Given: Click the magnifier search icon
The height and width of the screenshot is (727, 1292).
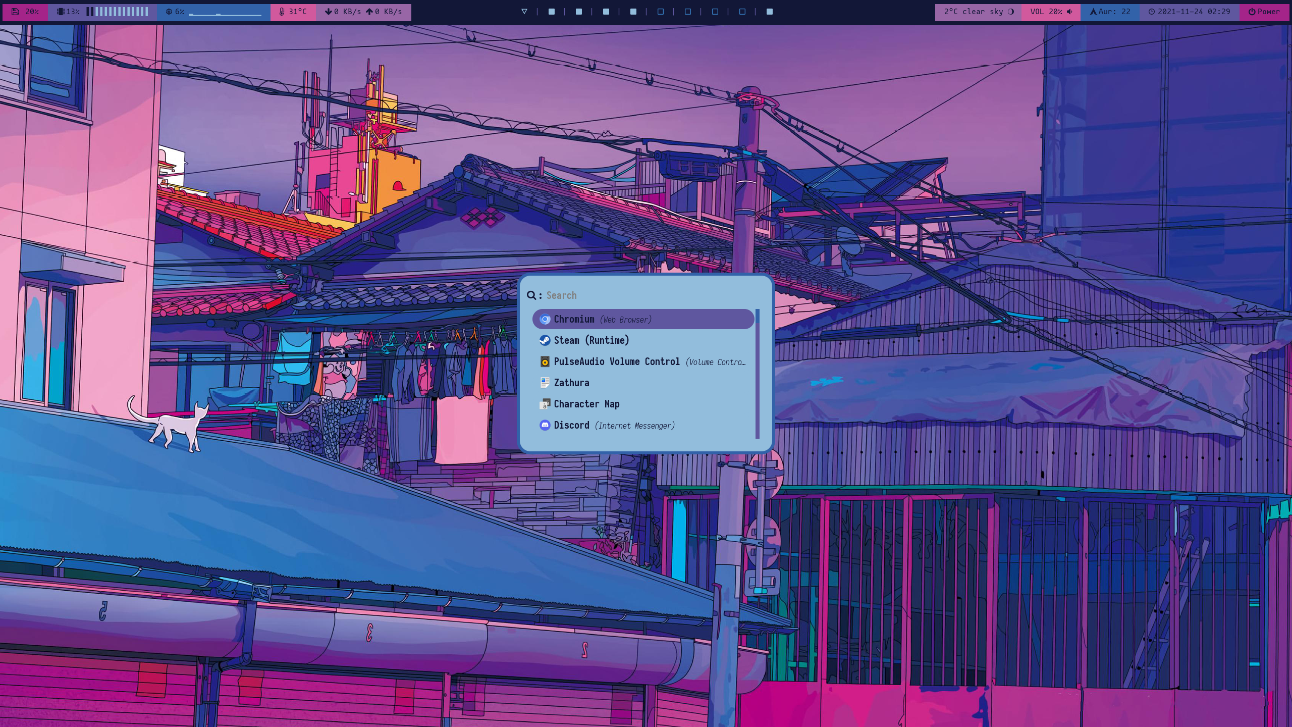Looking at the screenshot, I should [531, 295].
